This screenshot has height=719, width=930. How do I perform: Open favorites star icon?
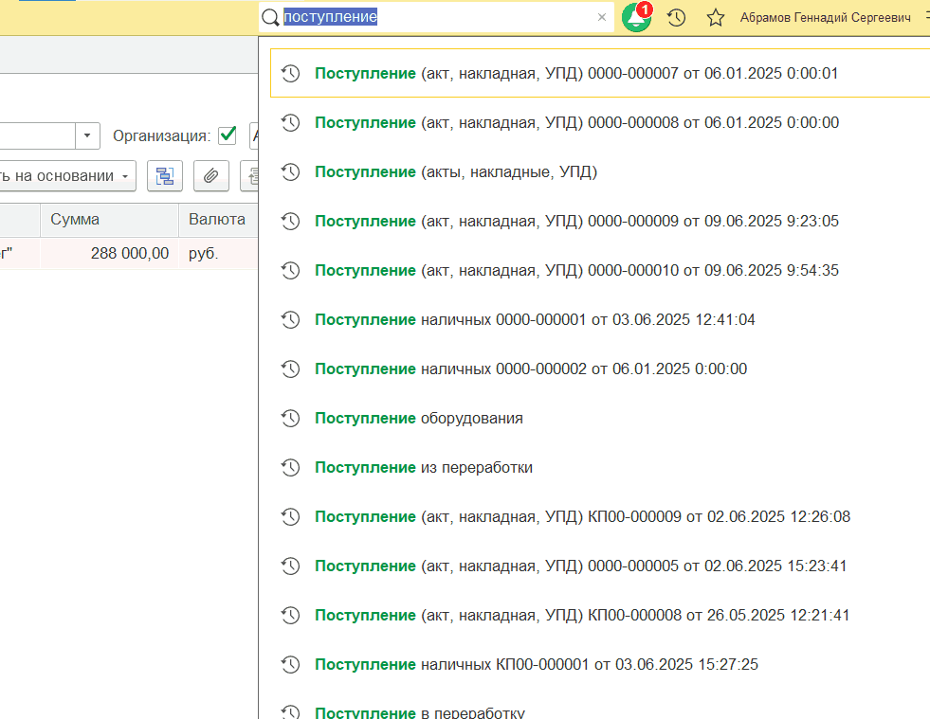click(716, 17)
